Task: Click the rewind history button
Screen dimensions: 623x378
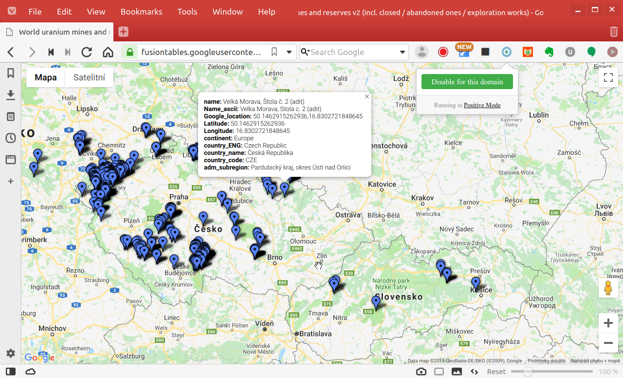Action: coord(51,52)
